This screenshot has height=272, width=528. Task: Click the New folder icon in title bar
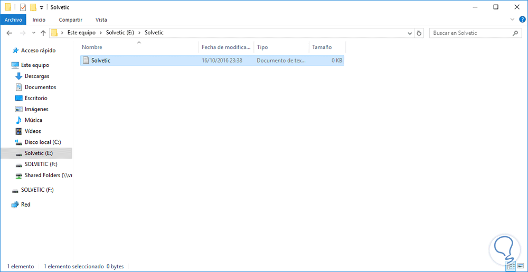pos(33,7)
